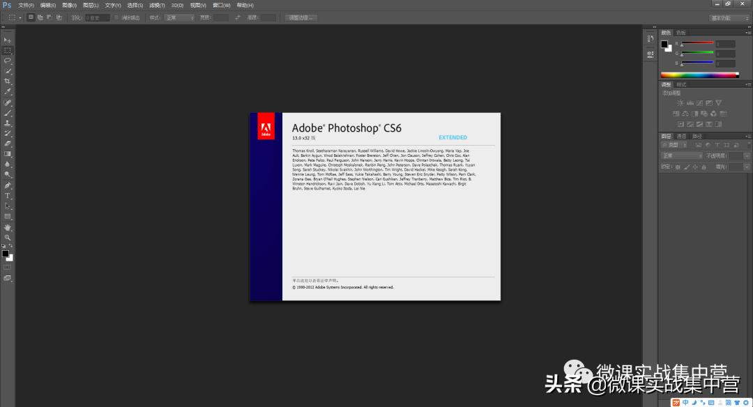
Task: Open the style dropdown in the options bar
Action: (x=181, y=17)
